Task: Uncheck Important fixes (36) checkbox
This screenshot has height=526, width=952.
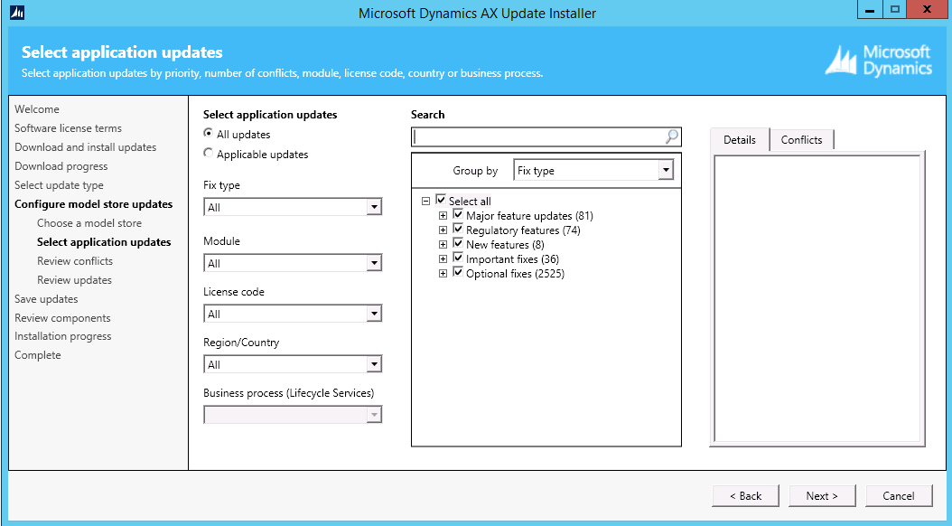Action: [x=459, y=258]
